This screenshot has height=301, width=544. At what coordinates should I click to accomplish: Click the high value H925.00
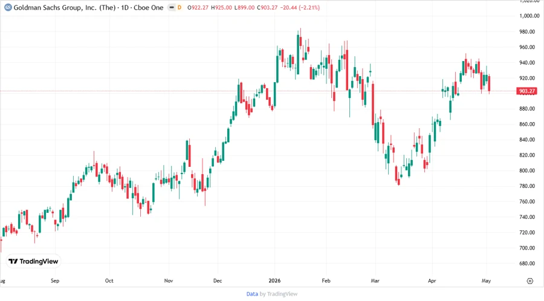(x=221, y=7)
